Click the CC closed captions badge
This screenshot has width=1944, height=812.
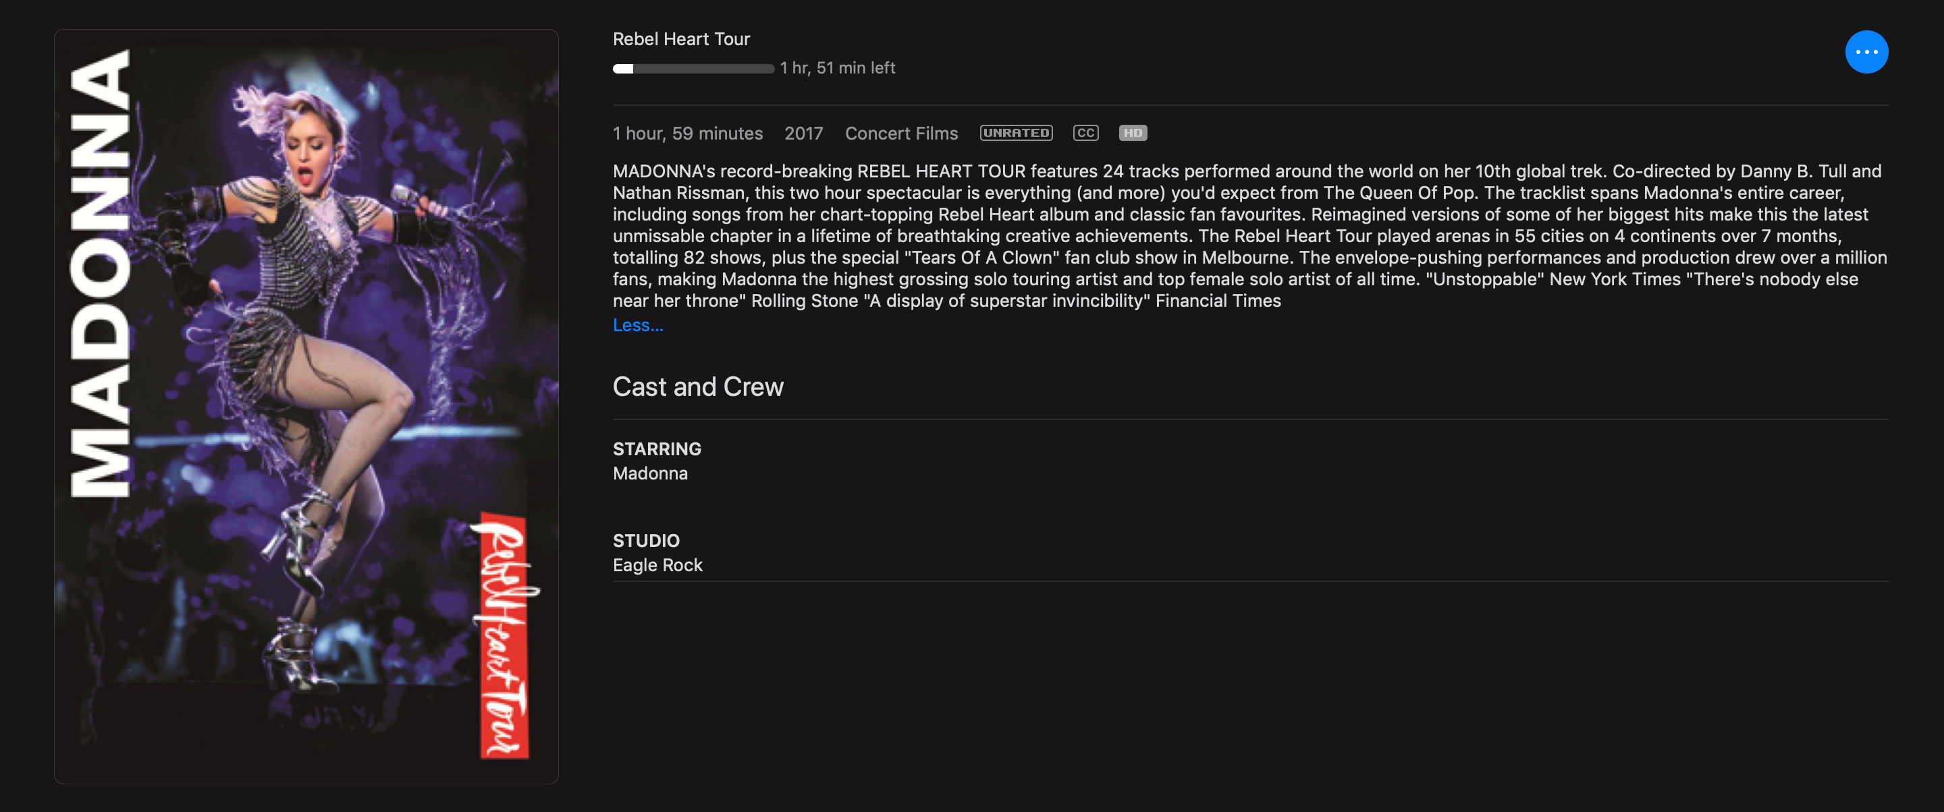click(1085, 134)
